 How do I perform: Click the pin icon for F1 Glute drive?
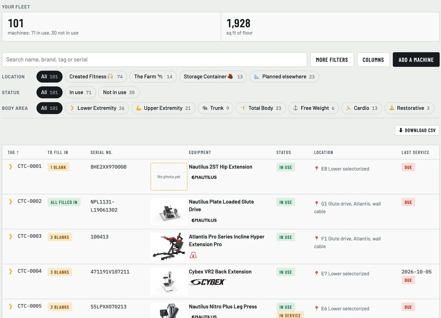(x=316, y=239)
